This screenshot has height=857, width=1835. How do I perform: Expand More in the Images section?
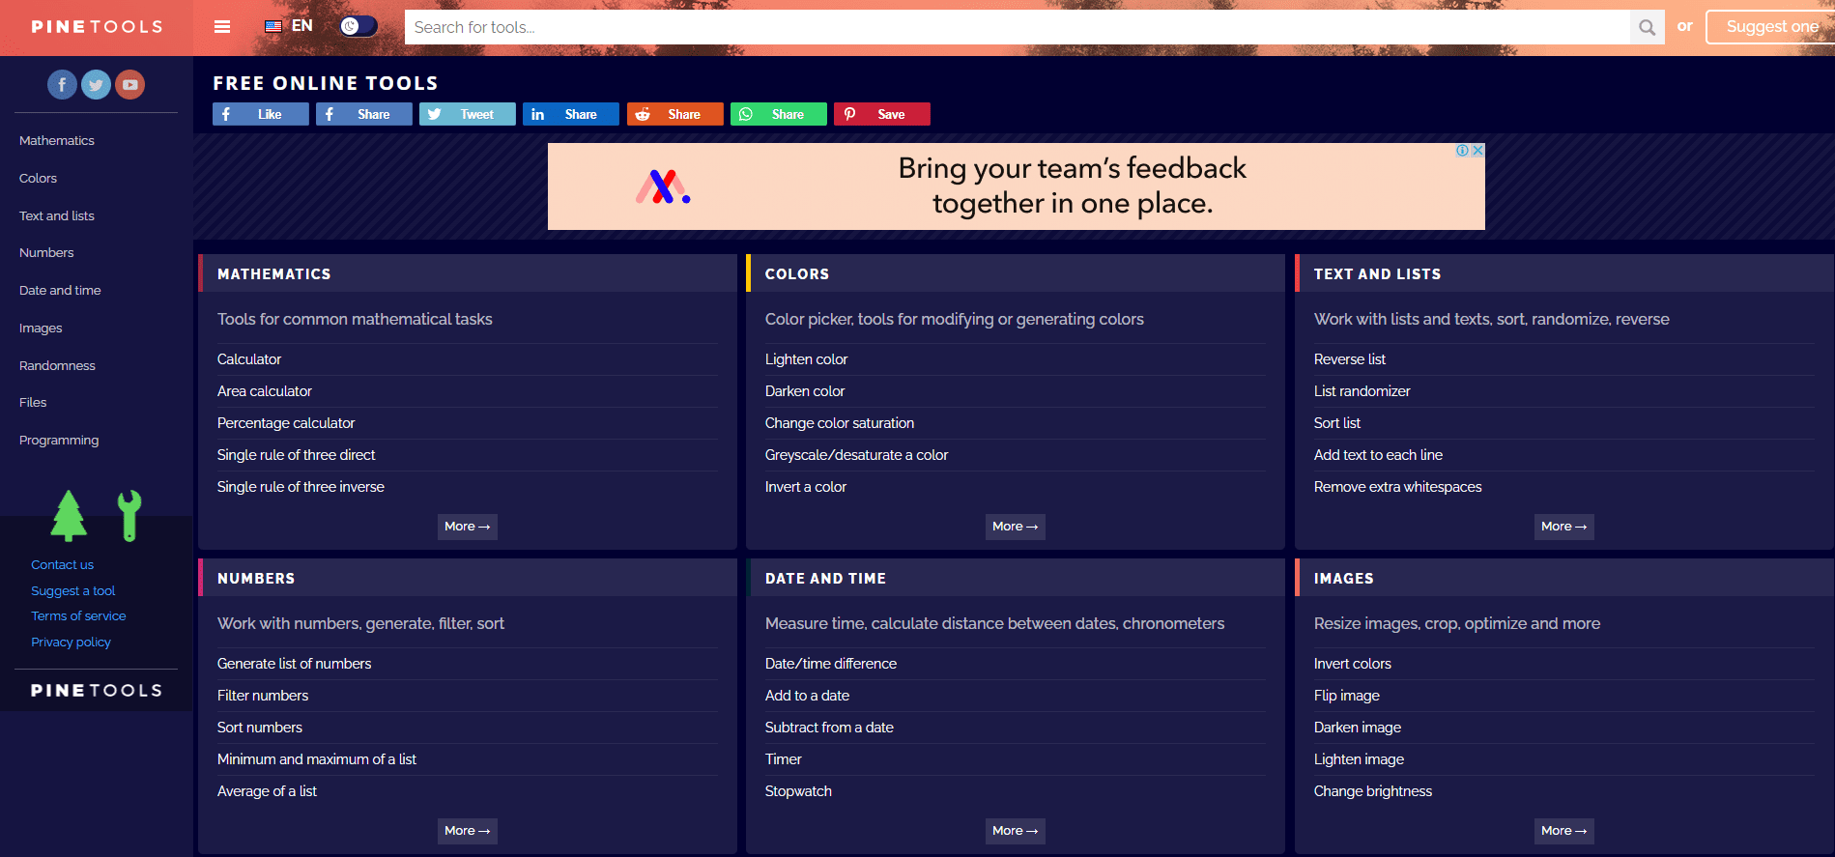tap(1564, 831)
